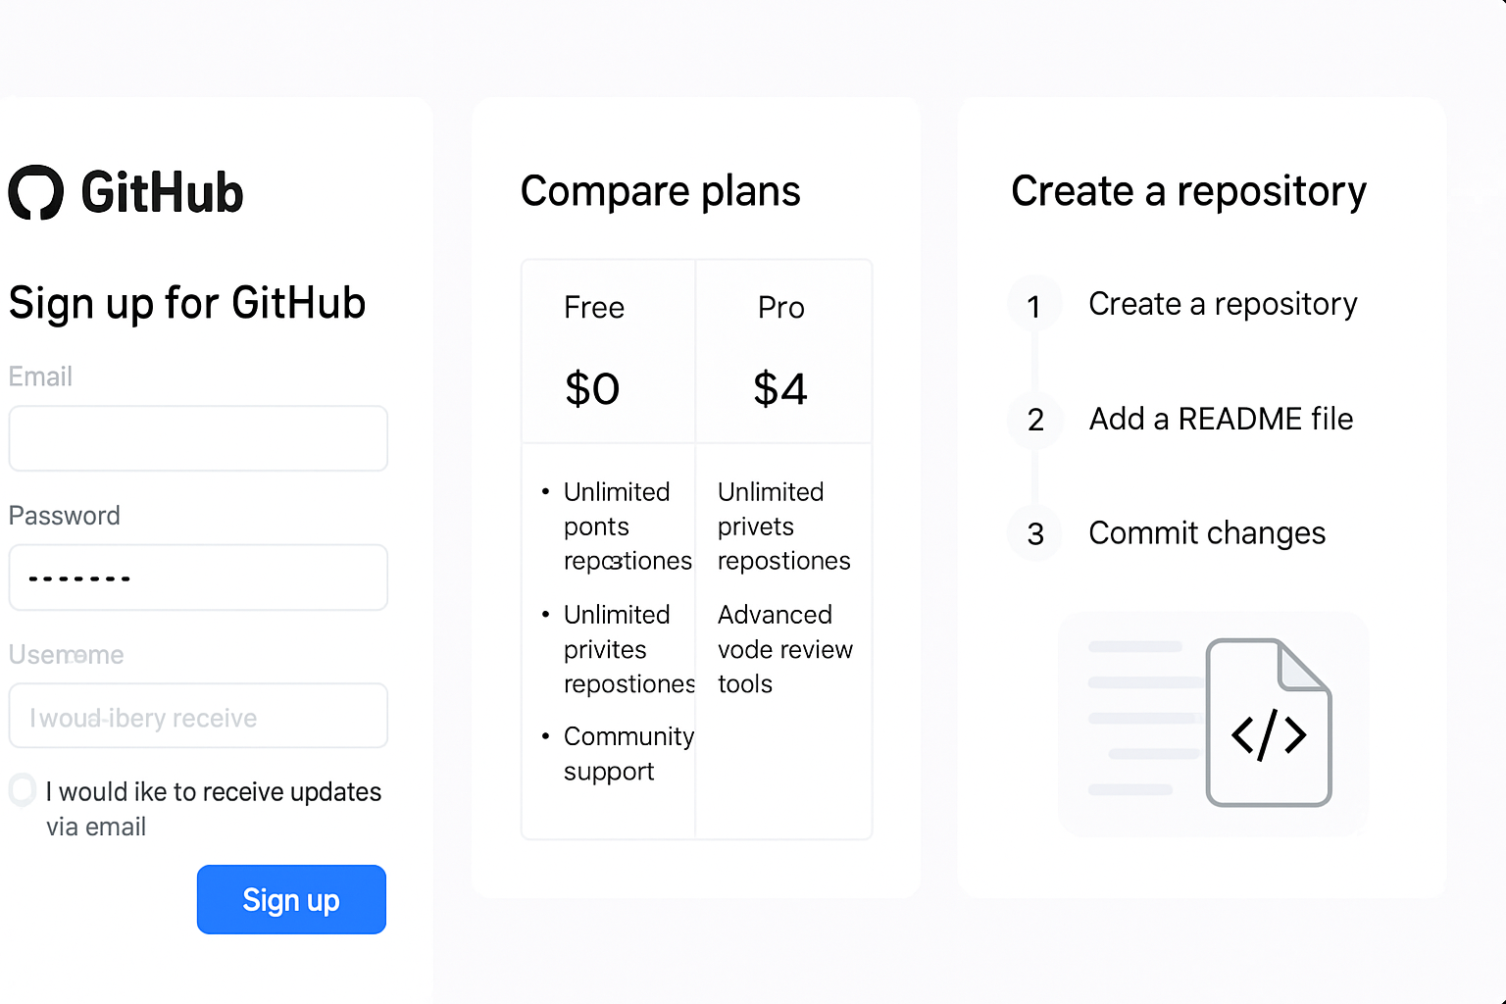Click the Sign up button

(291, 899)
